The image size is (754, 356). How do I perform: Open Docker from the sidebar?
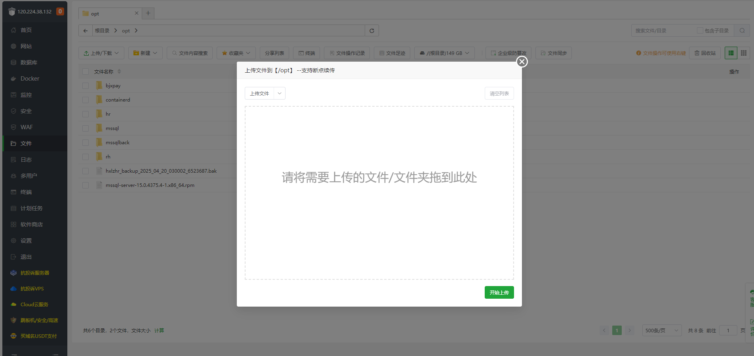click(30, 79)
